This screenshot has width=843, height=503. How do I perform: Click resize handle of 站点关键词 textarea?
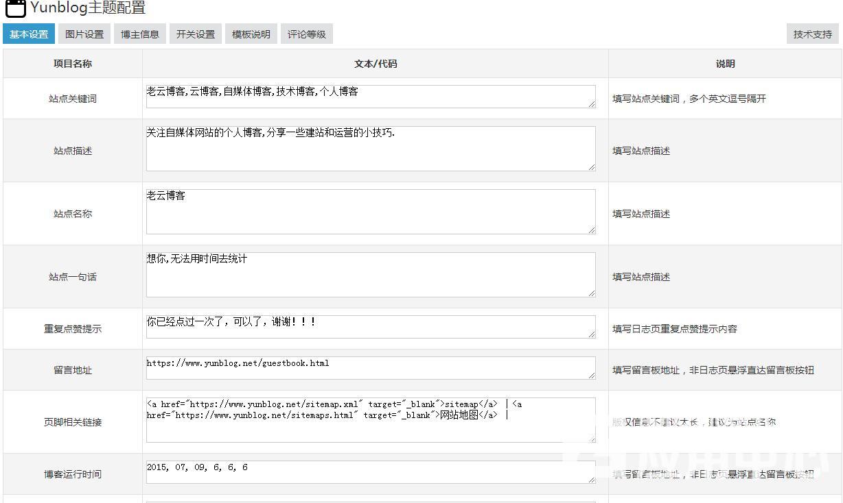click(x=591, y=103)
